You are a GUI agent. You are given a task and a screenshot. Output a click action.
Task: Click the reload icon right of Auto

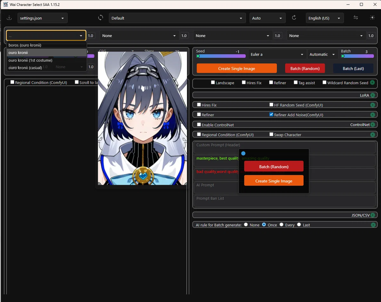point(294,18)
